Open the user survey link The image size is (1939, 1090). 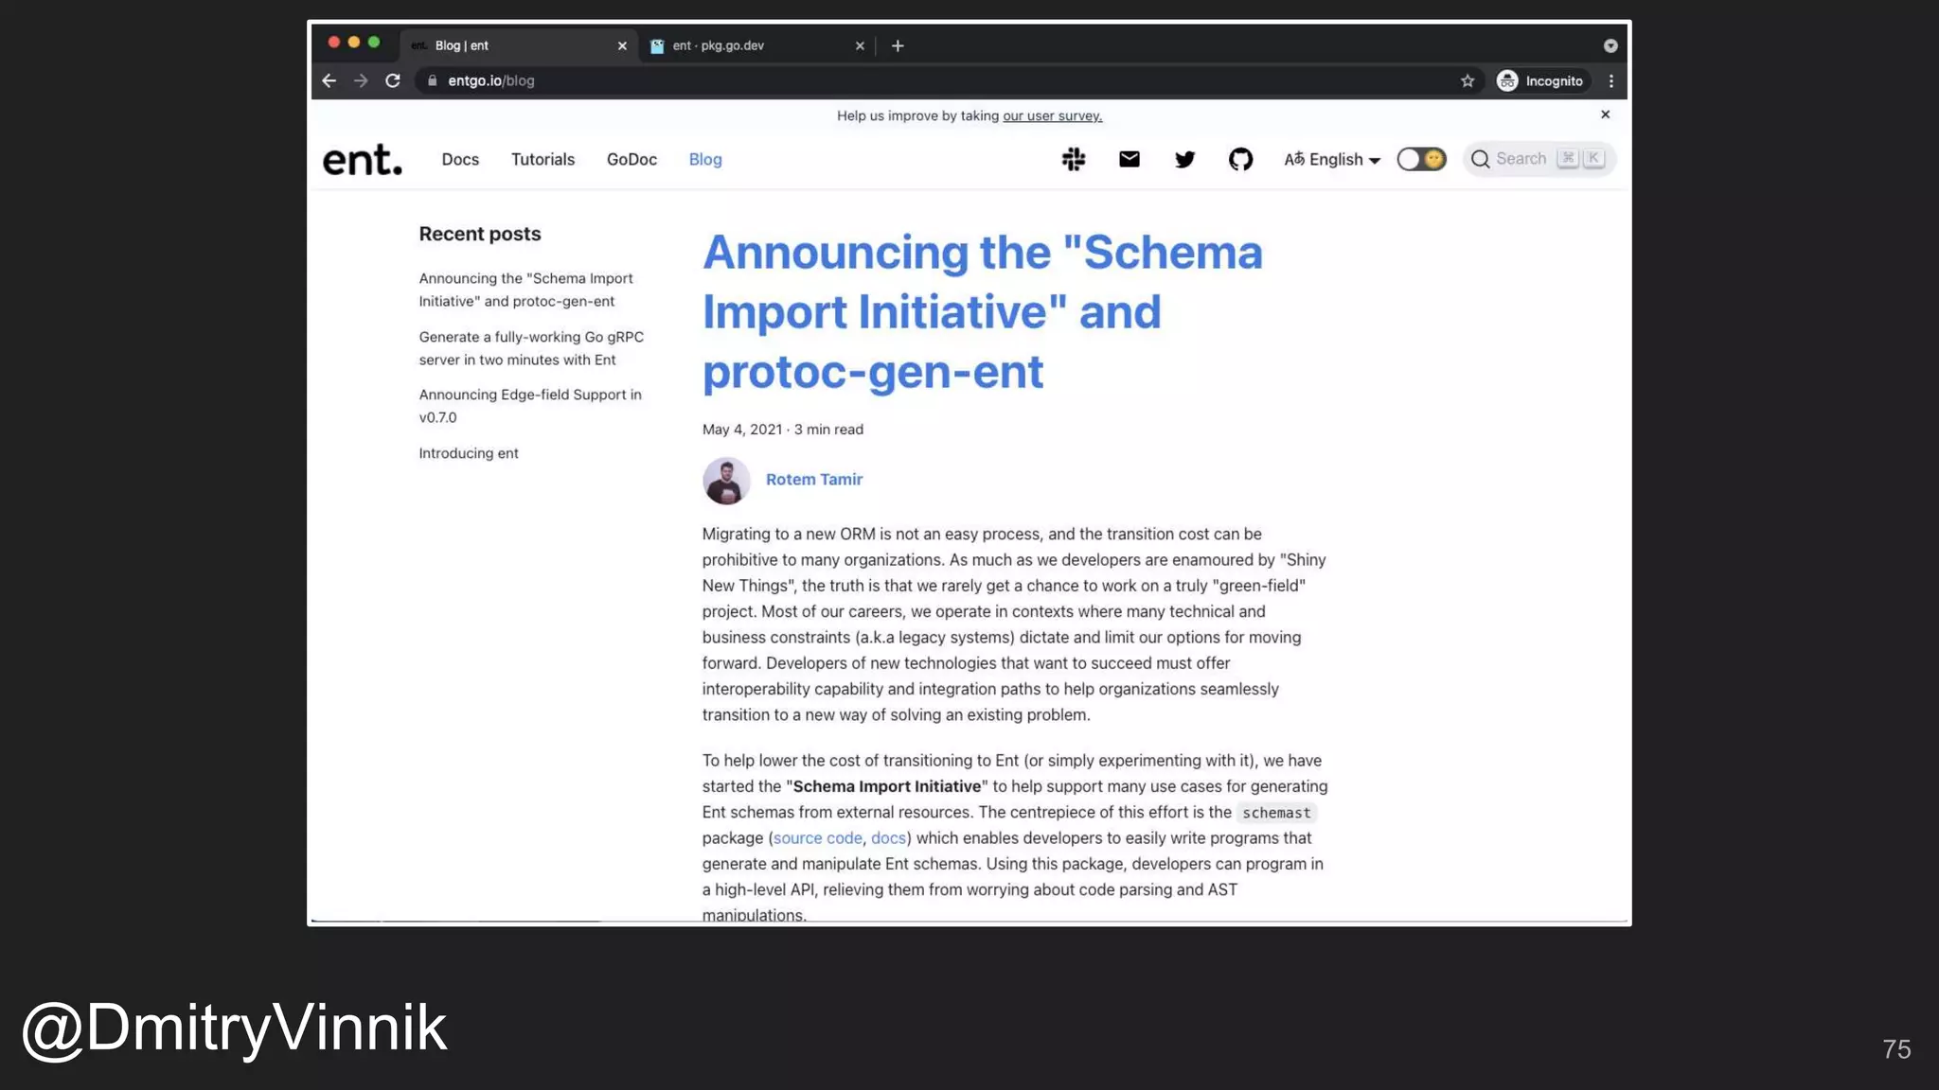(x=1052, y=116)
